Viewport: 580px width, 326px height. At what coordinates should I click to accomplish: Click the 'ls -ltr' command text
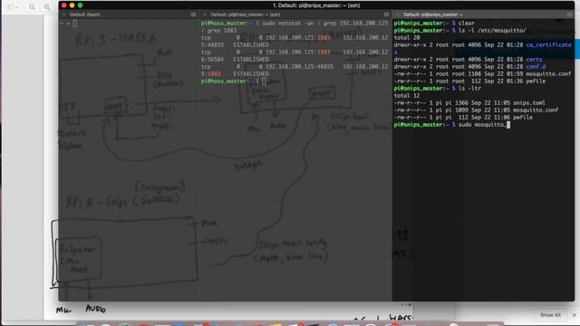(469, 89)
